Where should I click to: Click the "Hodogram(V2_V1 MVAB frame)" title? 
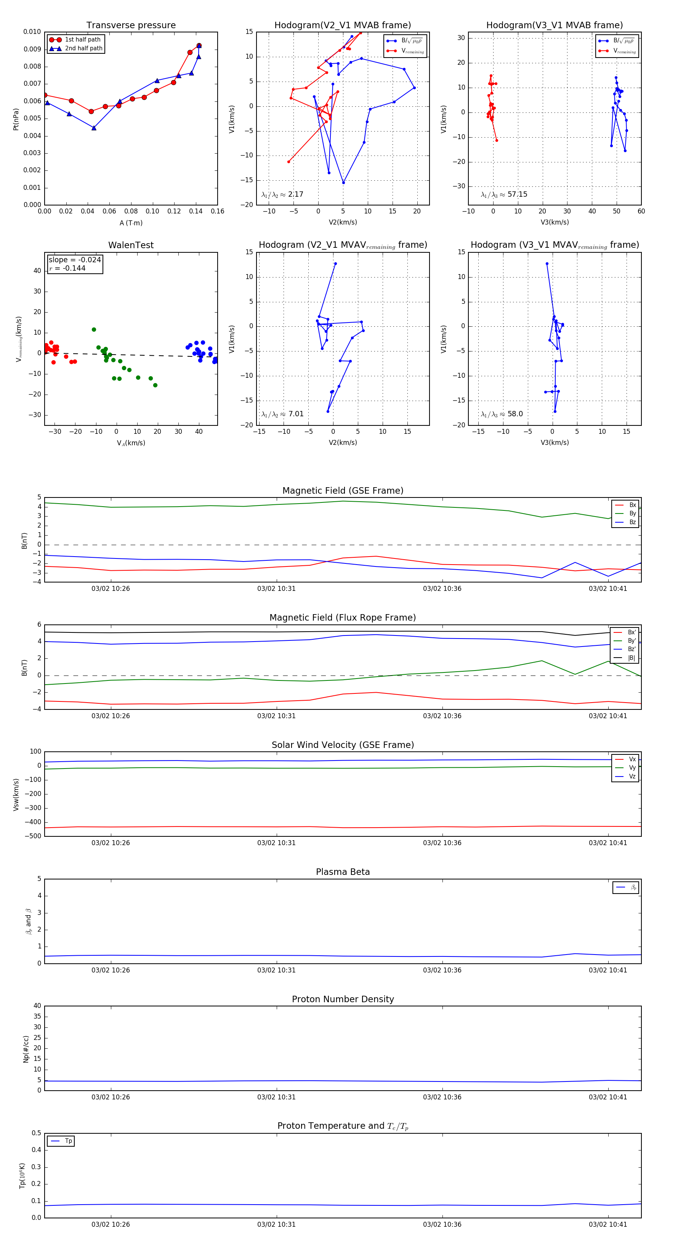(x=343, y=25)
